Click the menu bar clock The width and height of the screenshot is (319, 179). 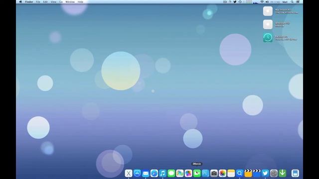coord(275,2)
